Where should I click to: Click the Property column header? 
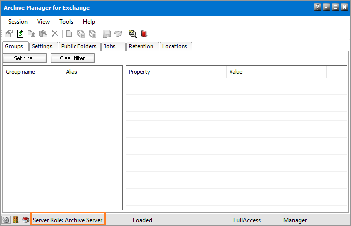coord(177,72)
